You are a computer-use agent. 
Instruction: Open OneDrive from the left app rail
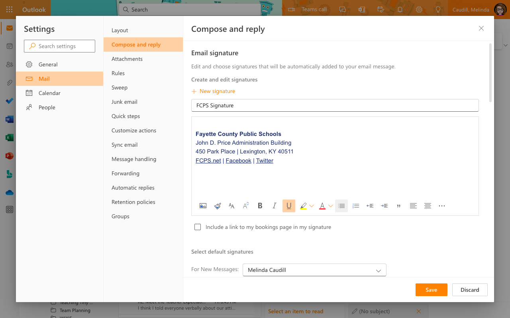coord(10,192)
